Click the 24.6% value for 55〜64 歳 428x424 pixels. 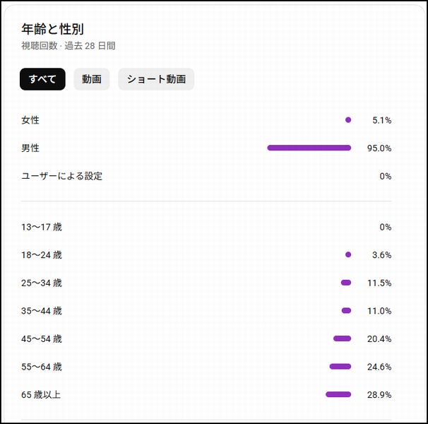pyautogui.click(x=379, y=367)
